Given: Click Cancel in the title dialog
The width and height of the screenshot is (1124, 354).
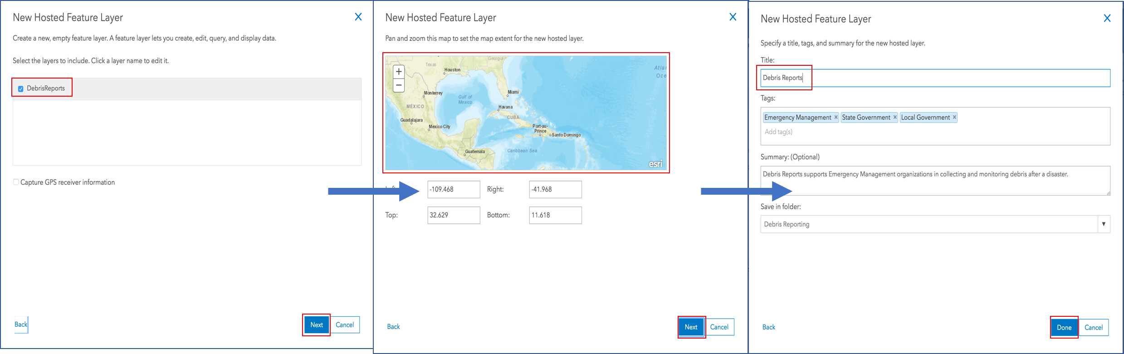Looking at the screenshot, I should coord(1094,327).
